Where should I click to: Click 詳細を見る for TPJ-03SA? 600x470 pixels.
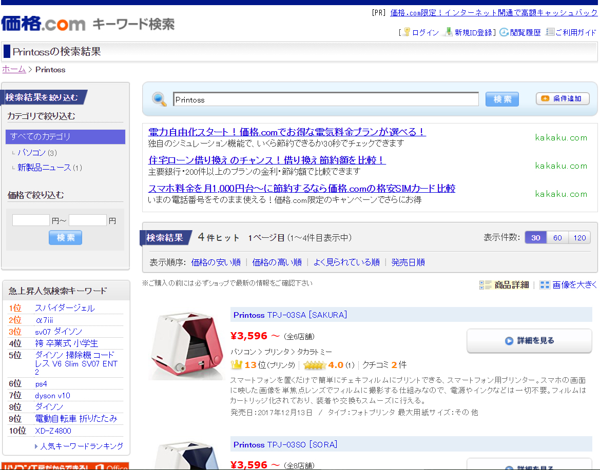tap(529, 340)
